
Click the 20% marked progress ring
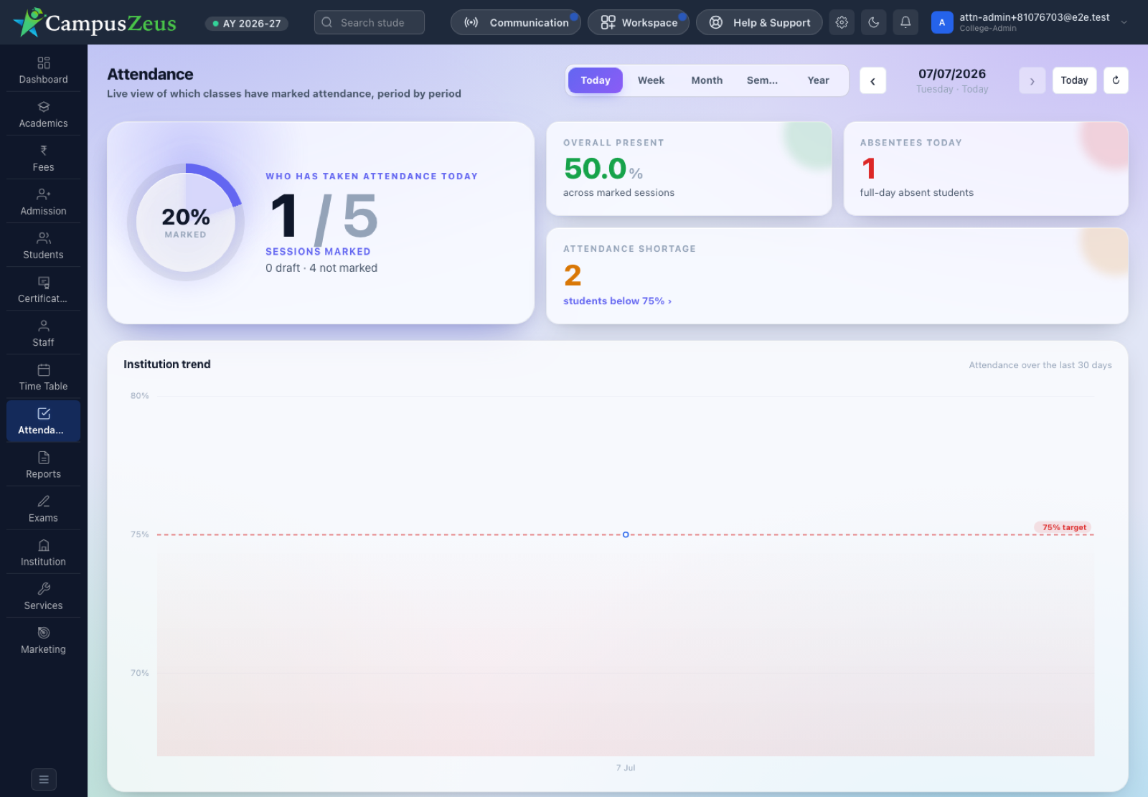[186, 222]
